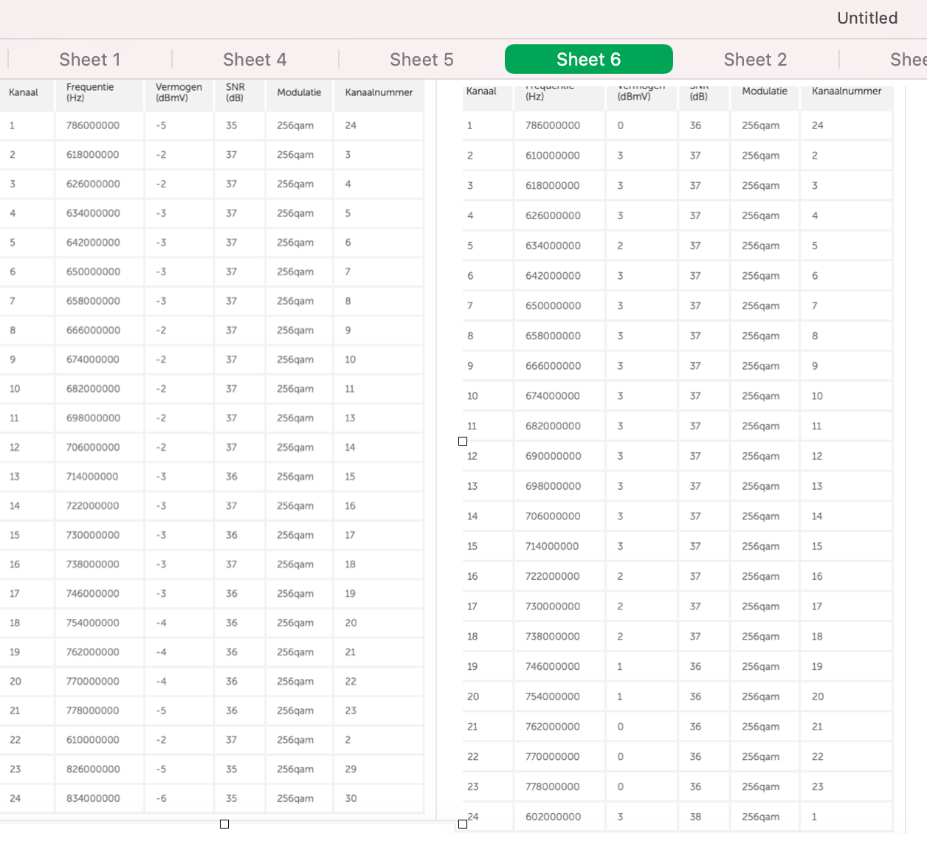Go to the Sheet 2 tab
Viewport: 927px width, 844px height.
click(755, 60)
